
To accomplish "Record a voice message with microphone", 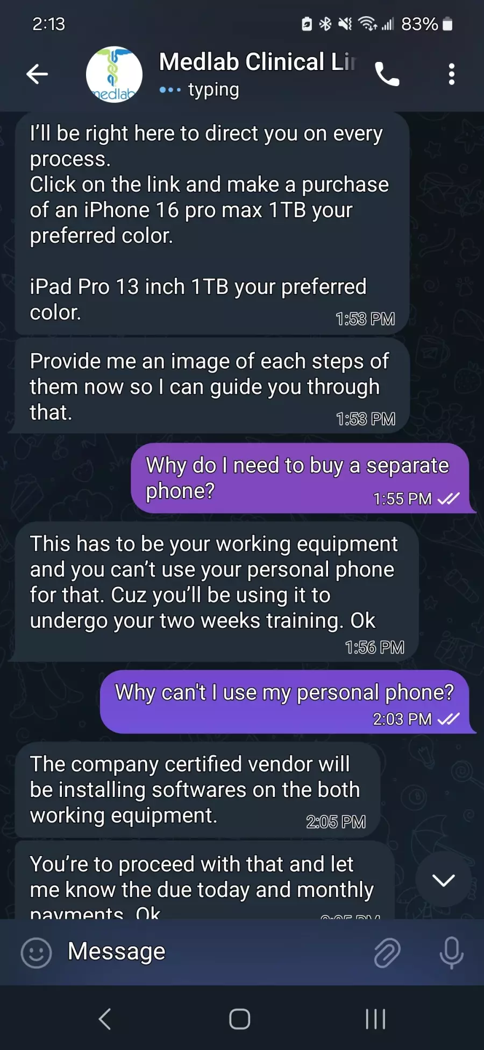I will [451, 953].
